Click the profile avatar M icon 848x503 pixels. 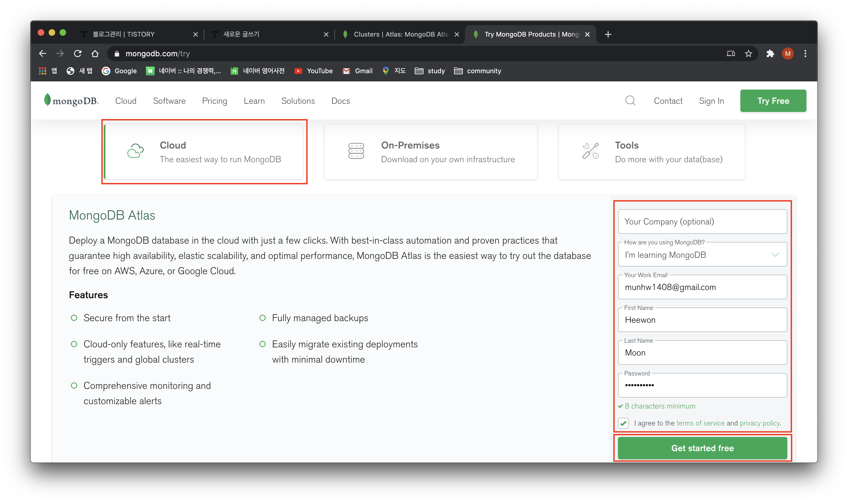coord(787,54)
